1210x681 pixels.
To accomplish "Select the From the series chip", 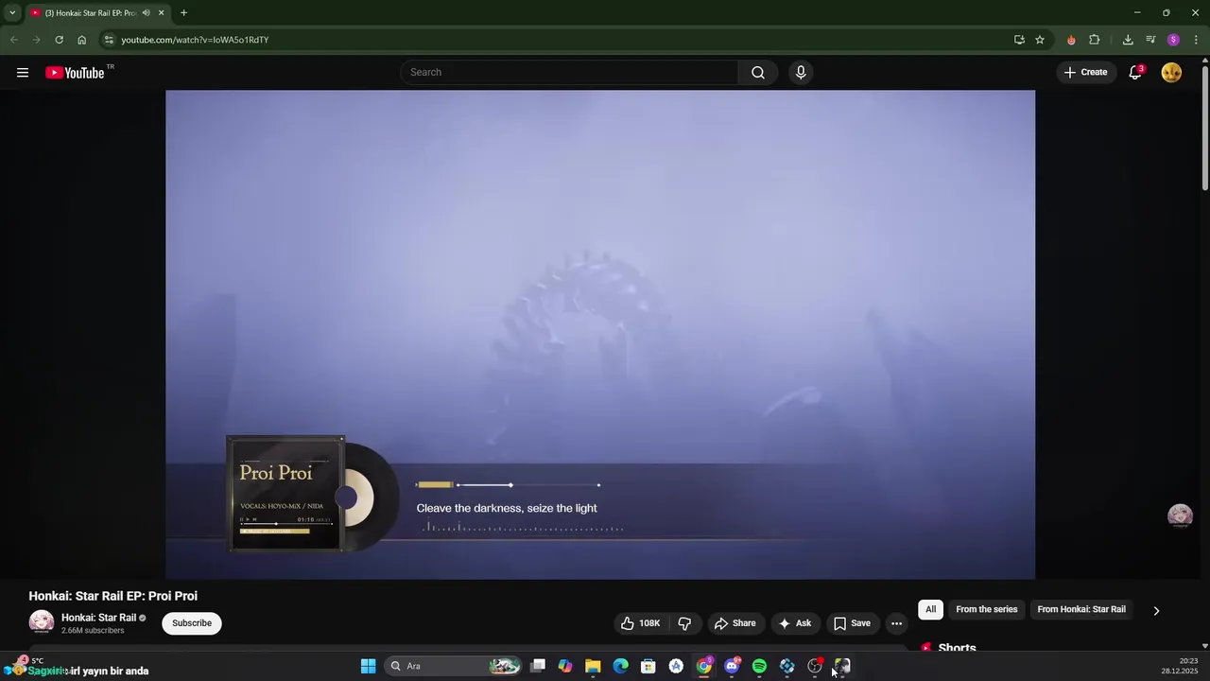I will tap(986, 609).
